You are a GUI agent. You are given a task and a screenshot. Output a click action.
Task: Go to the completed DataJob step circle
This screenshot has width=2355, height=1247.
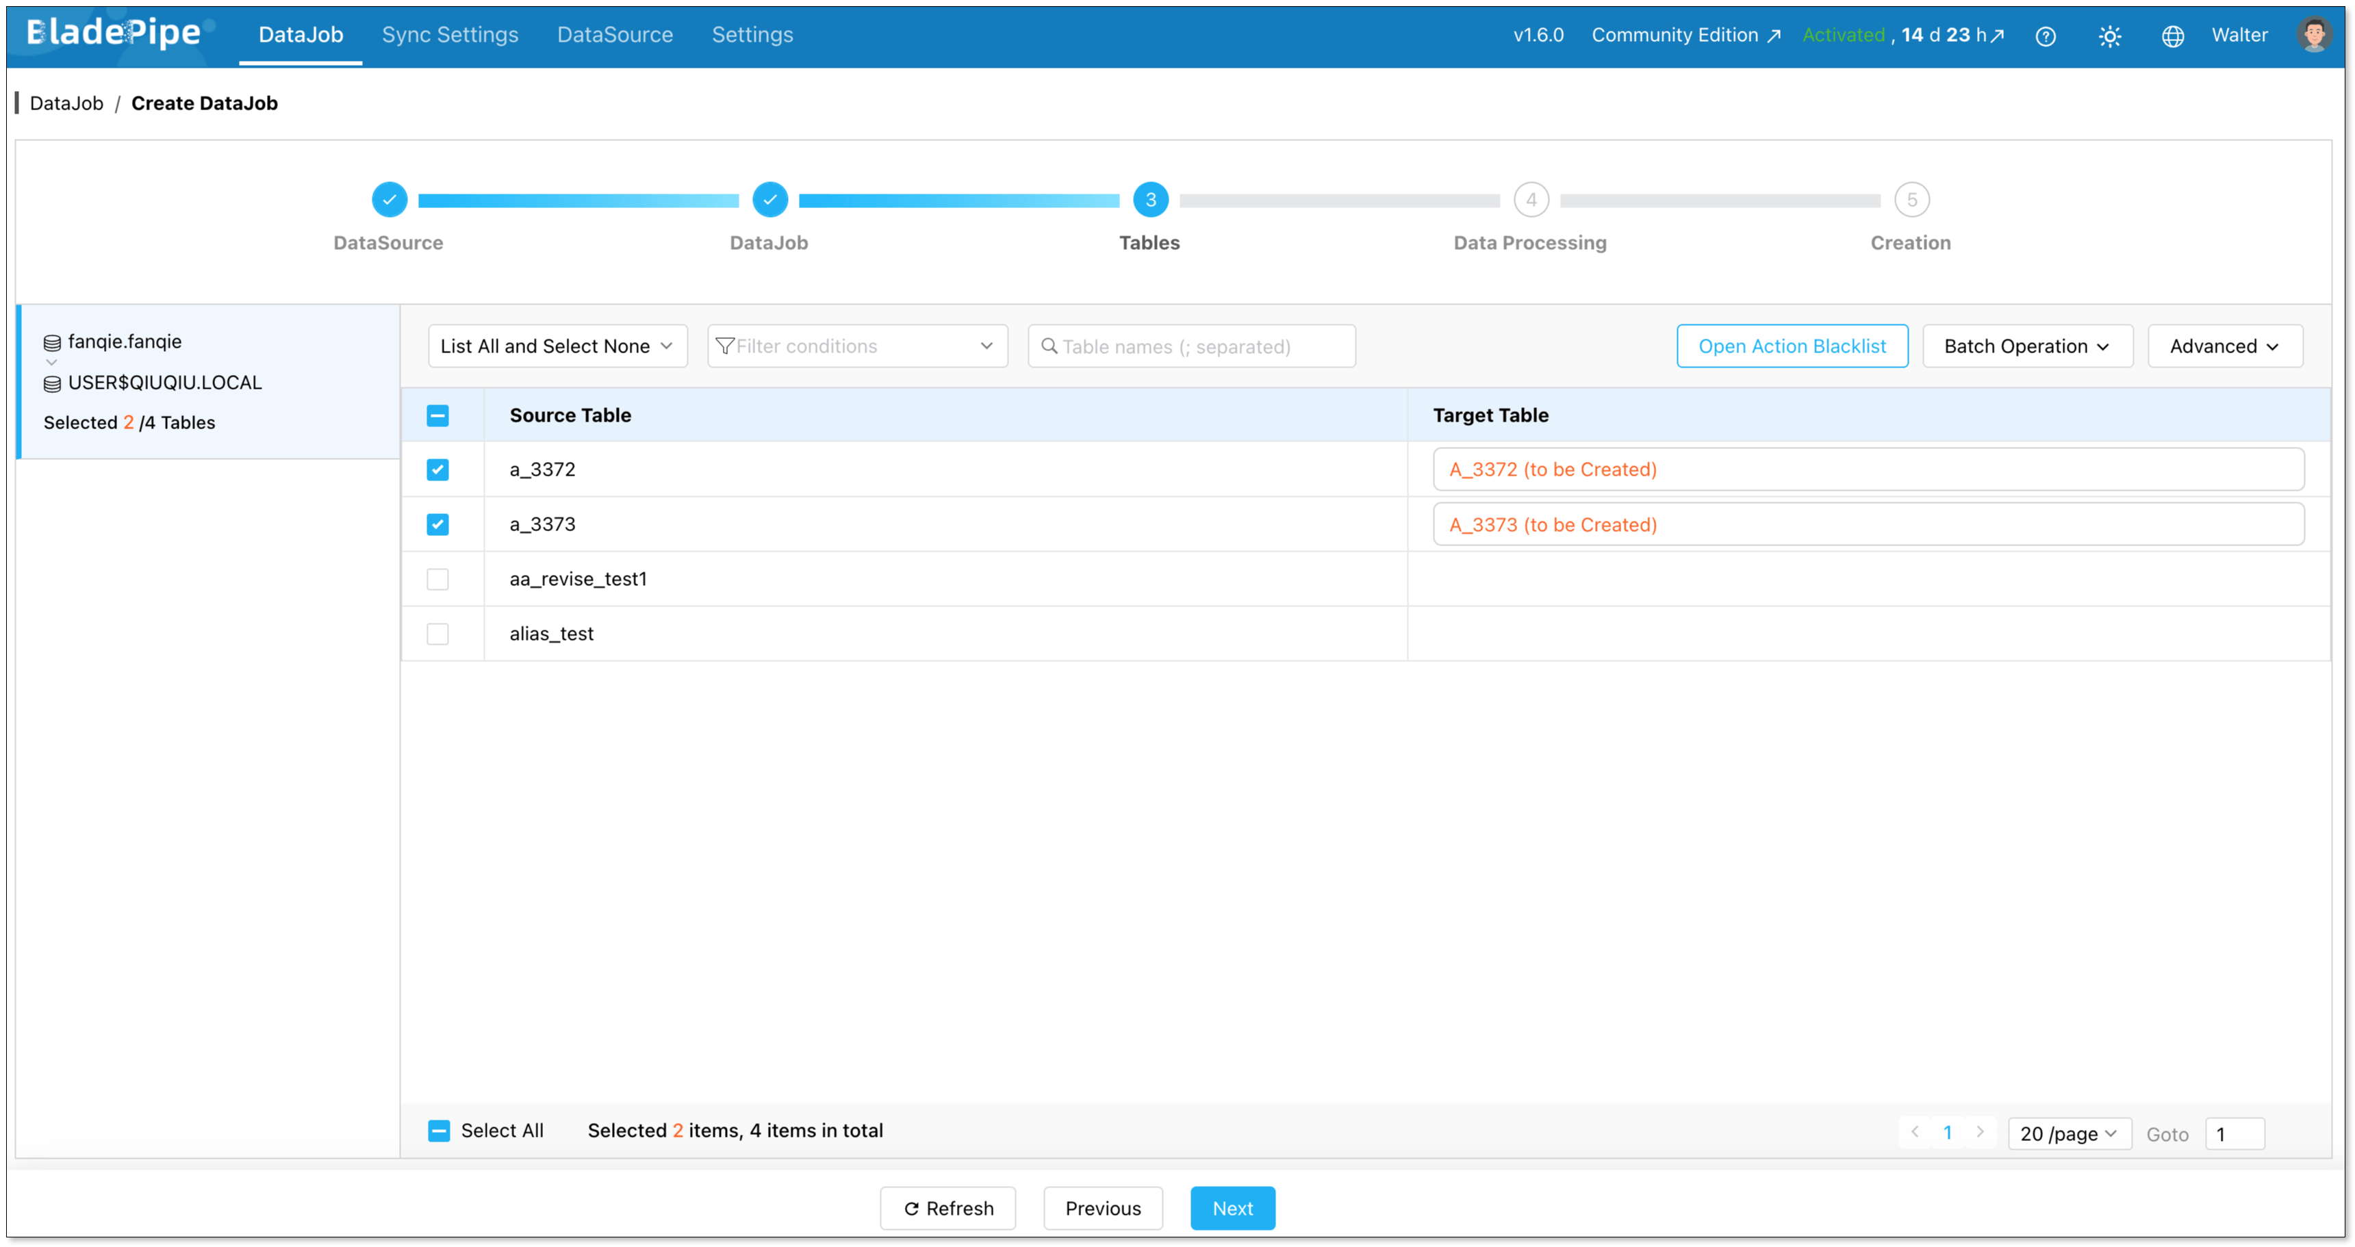(769, 199)
